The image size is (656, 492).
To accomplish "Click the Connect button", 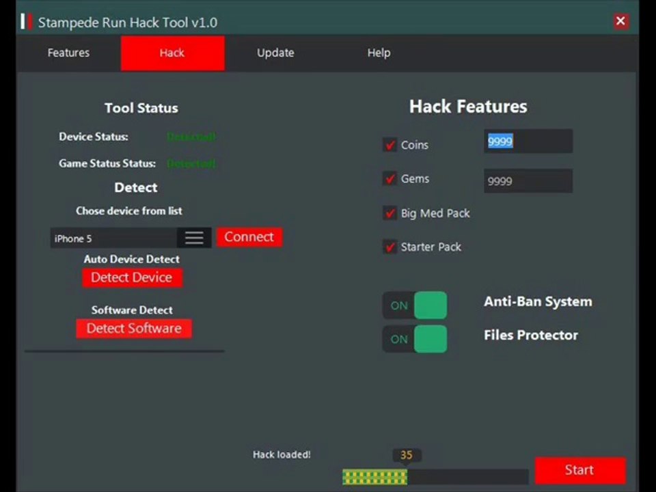I will (249, 237).
